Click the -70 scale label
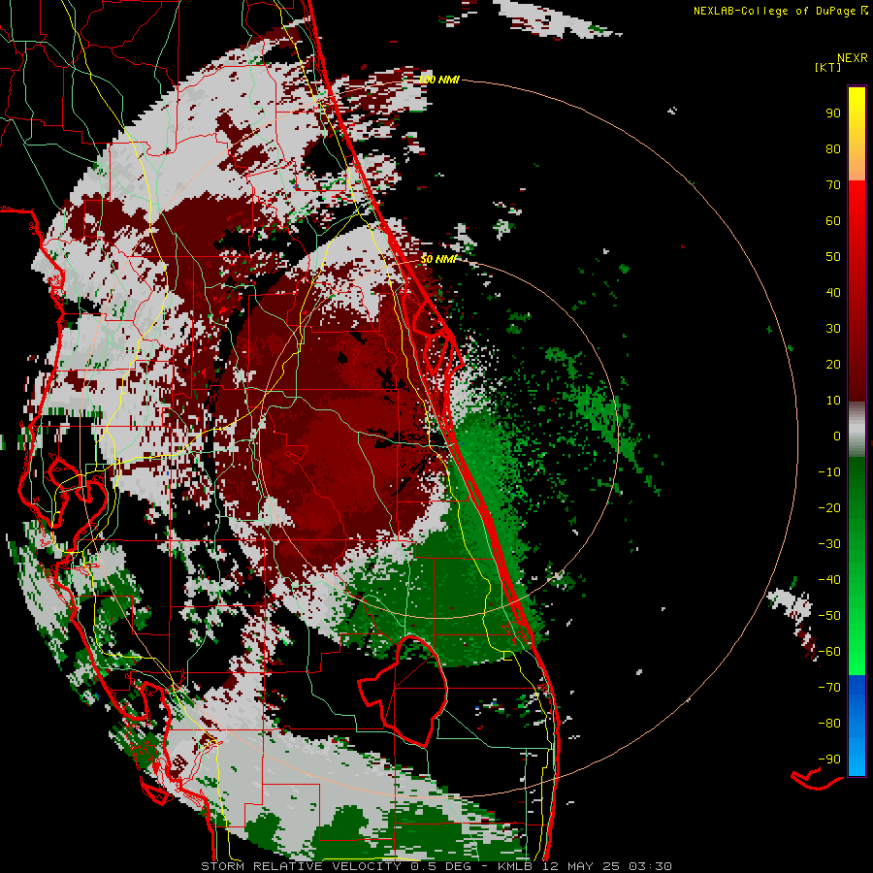This screenshot has height=873, width=873. click(x=829, y=688)
